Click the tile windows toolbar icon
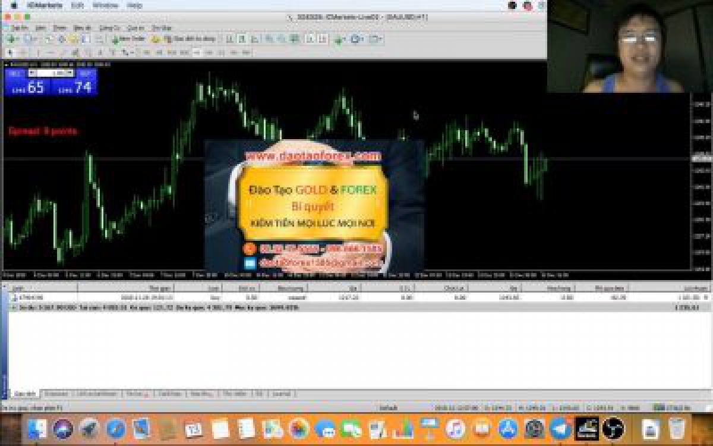 [x=294, y=39]
